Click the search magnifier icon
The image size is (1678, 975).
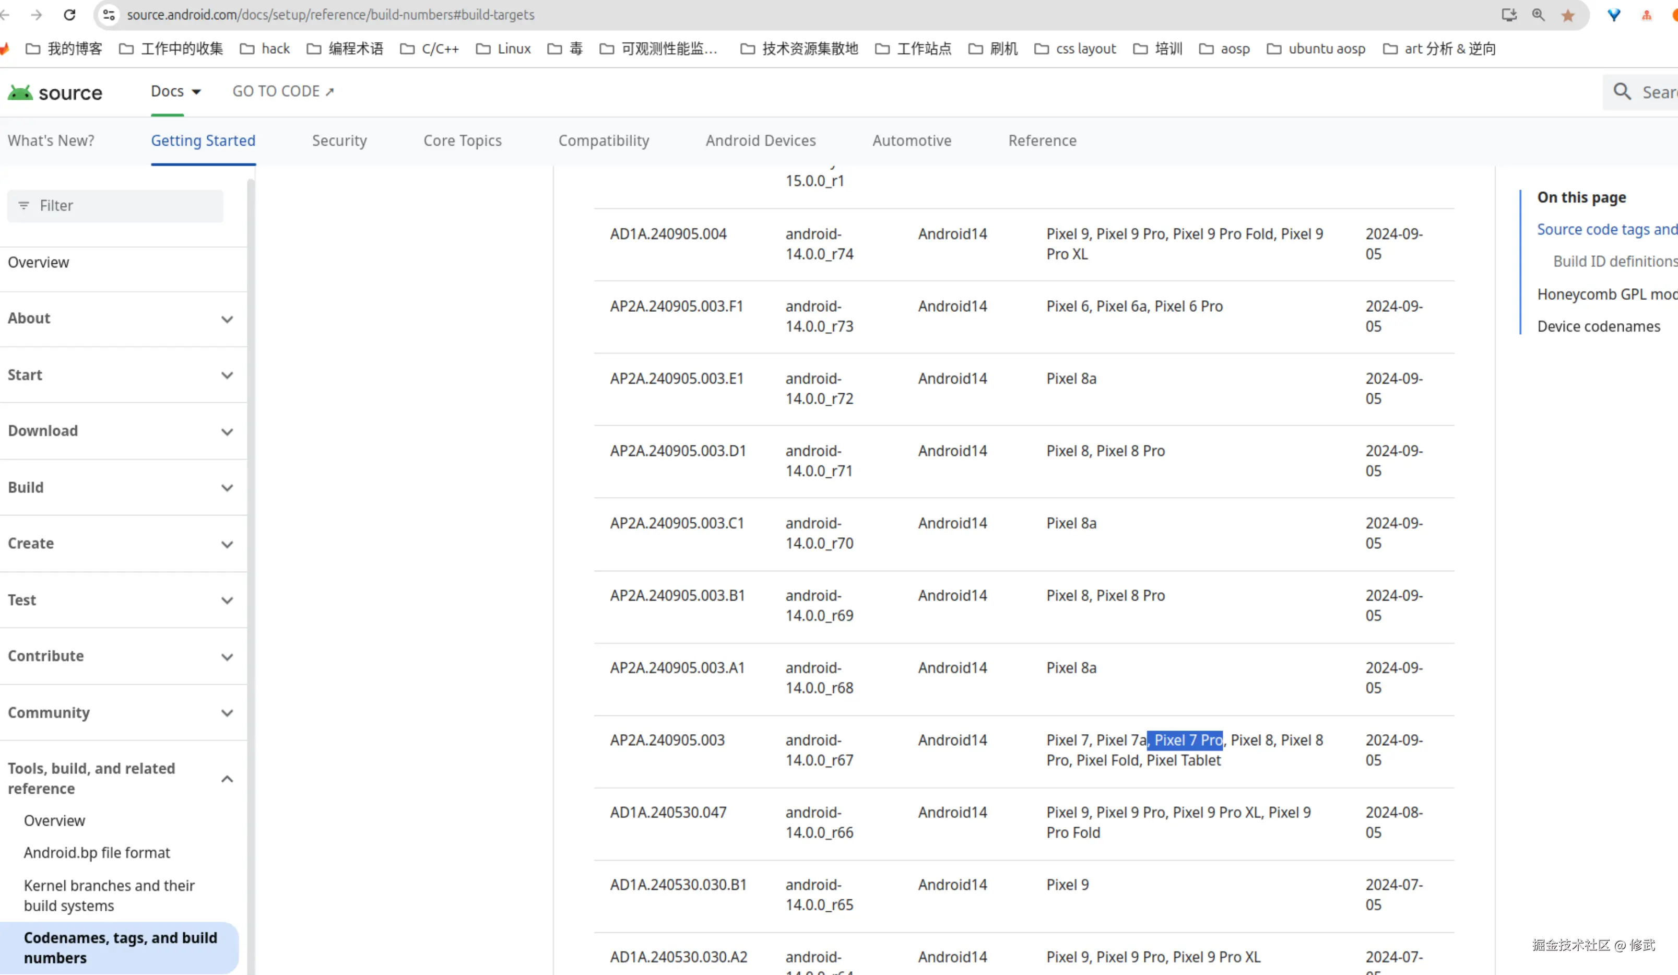click(1622, 92)
